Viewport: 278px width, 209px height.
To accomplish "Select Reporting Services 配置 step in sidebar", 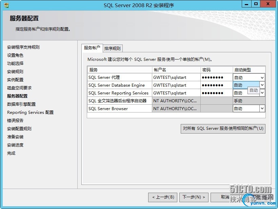I will (x=30, y=112).
